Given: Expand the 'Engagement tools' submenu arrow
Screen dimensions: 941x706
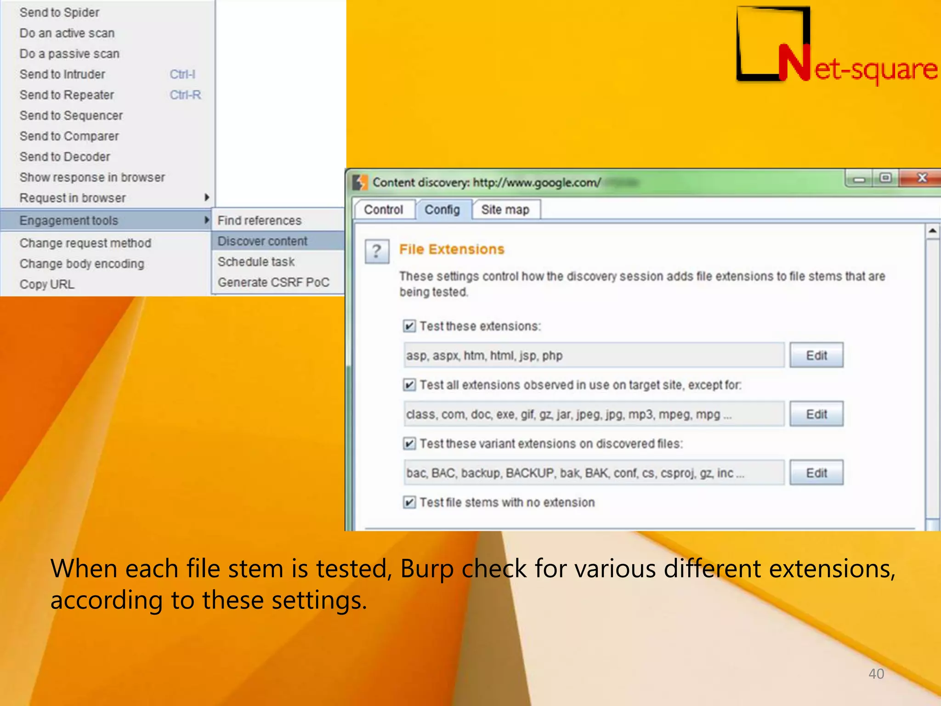Looking at the screenshot, I should click(x=206, y=220).
